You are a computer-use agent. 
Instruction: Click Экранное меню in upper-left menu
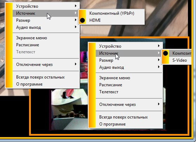point(46,38)
